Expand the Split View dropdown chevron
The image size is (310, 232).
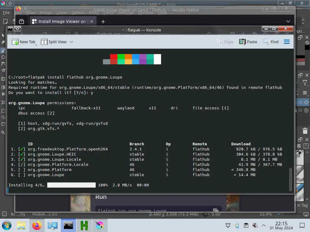[71, 42]
